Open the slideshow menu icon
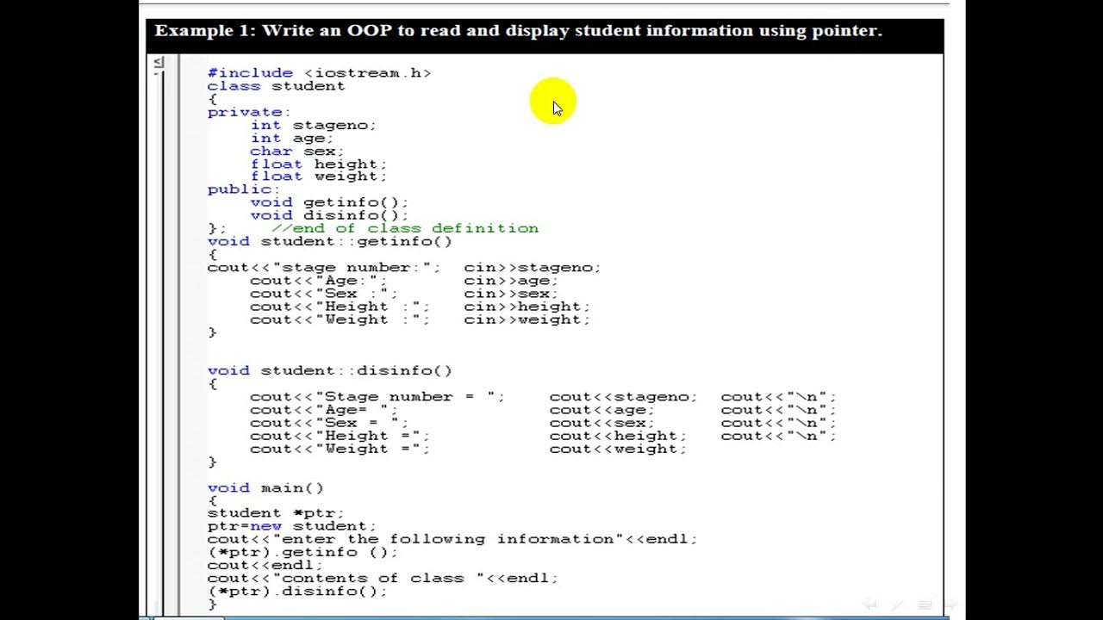Screen dimensions: 1103x620 (924, 604)
